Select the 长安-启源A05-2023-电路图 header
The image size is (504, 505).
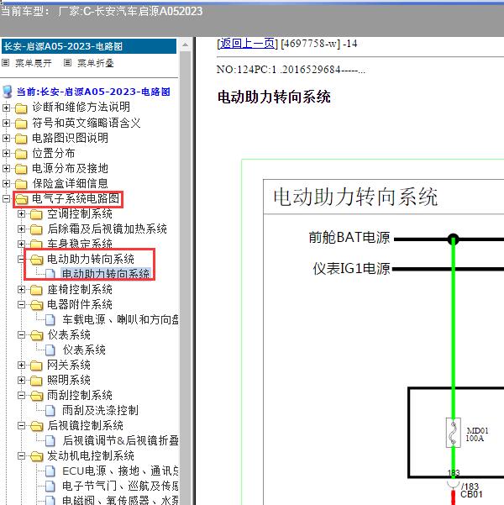[89, 46]
